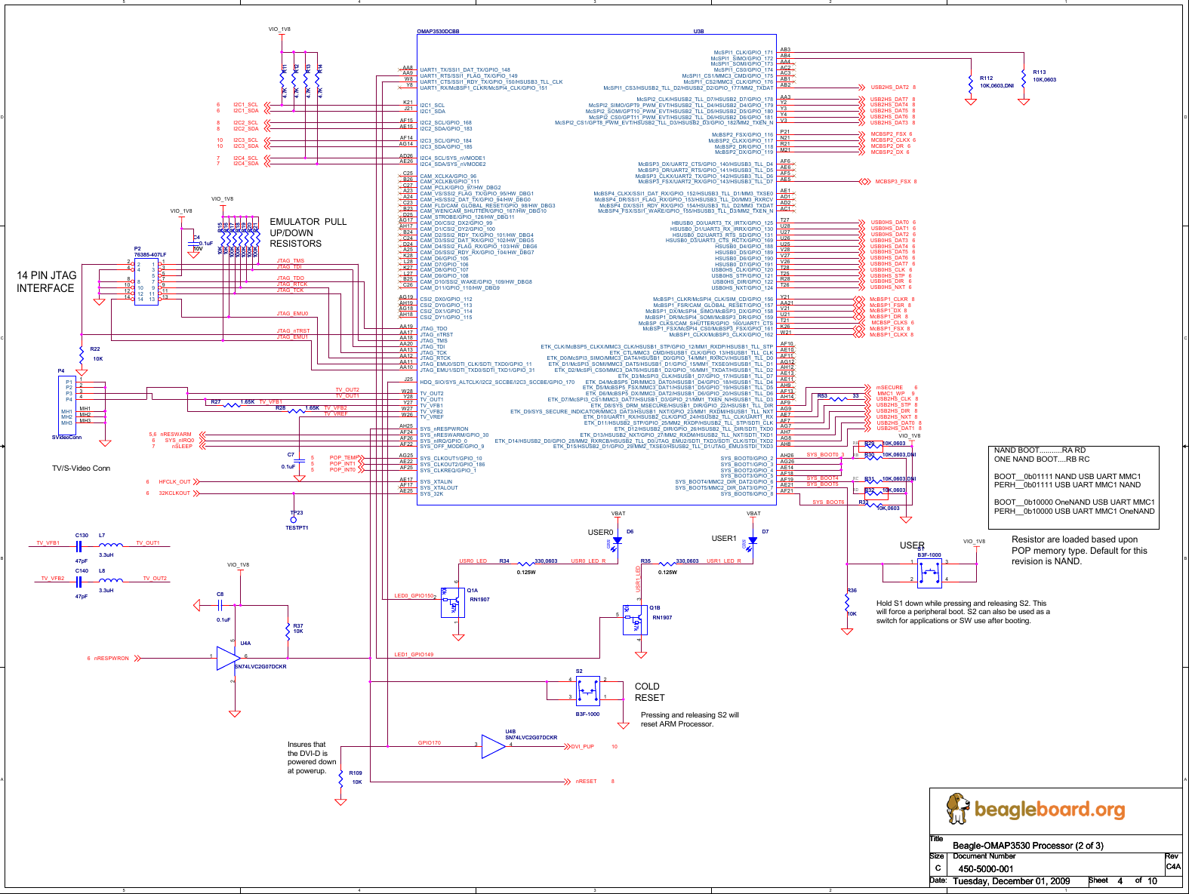Select the 14 PIN JTAG INTERFACE label
Image resolution: width=1189 pixels, height=894 pixels.
pyautogui.click(x=47, y=281)
